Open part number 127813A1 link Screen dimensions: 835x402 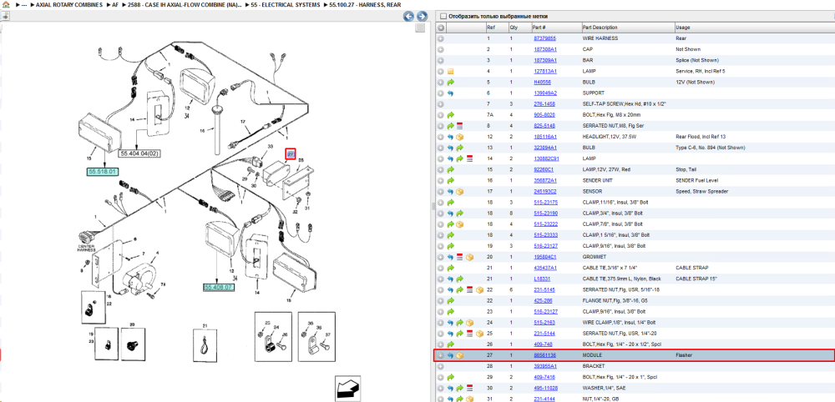[x=544, y=71]
